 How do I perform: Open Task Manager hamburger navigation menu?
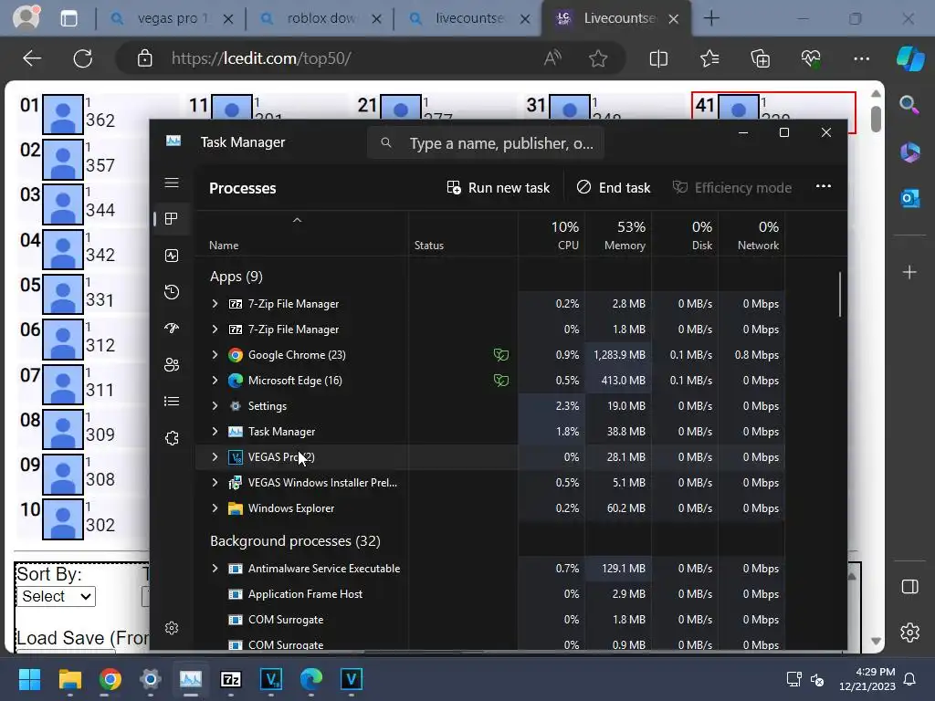click(172, 183)
